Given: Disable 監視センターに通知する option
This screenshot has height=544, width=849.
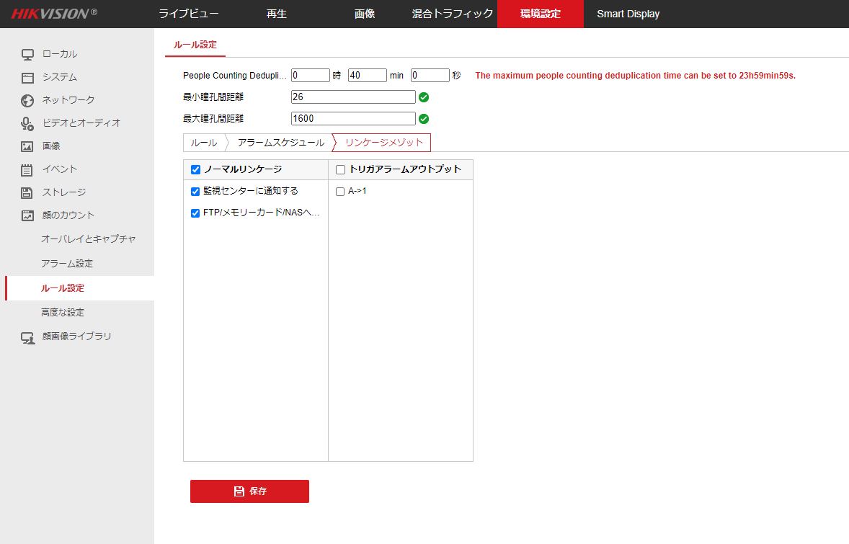Looking at the screenshot, I should [x=195, y=191].
